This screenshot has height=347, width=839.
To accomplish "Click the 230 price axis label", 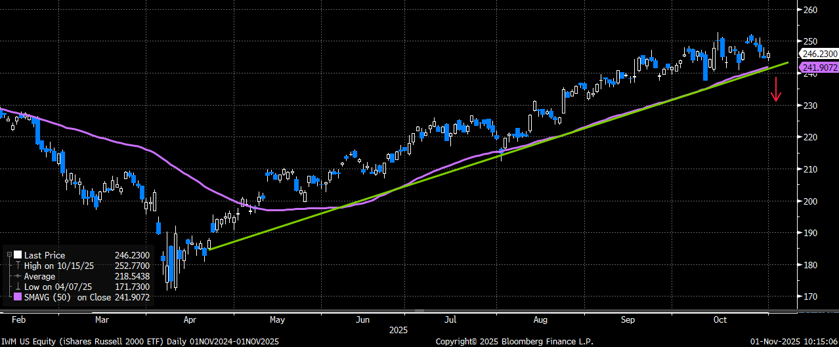I will tap(809, 105).
